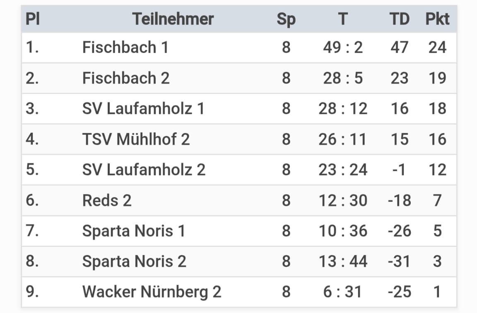Open team Fischbach 1
The width and height of the screenshot is (477, 313).
[x=125, y=48]
